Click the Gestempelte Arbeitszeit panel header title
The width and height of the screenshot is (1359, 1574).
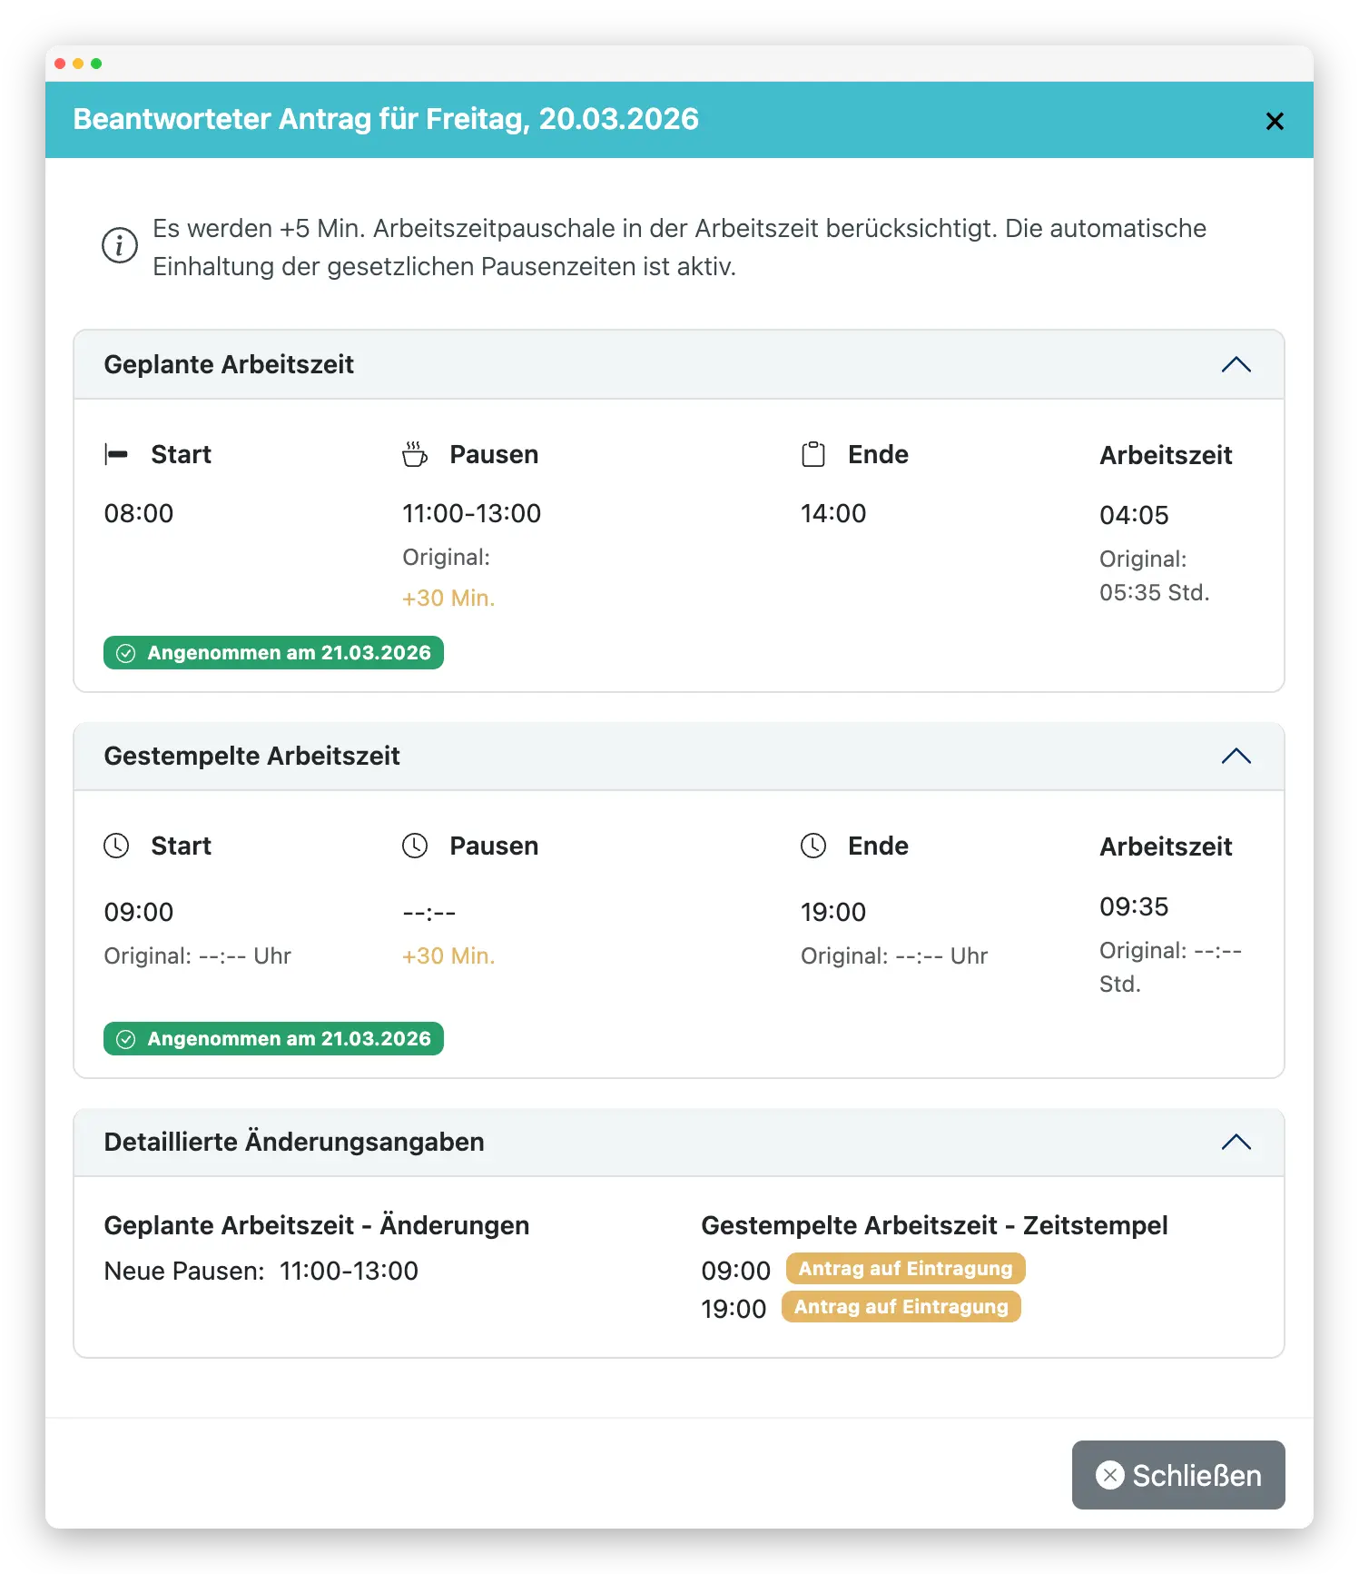tap(251, 757)
